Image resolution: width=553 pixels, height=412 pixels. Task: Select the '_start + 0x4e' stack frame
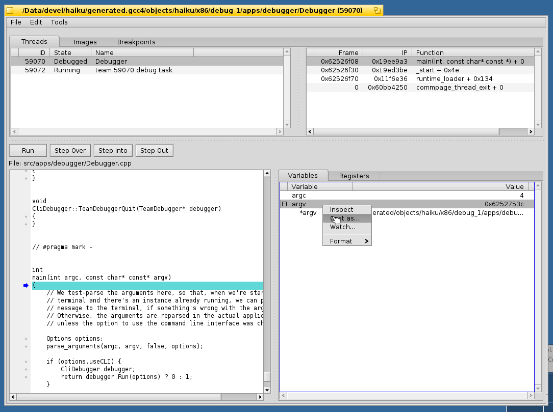420,70
